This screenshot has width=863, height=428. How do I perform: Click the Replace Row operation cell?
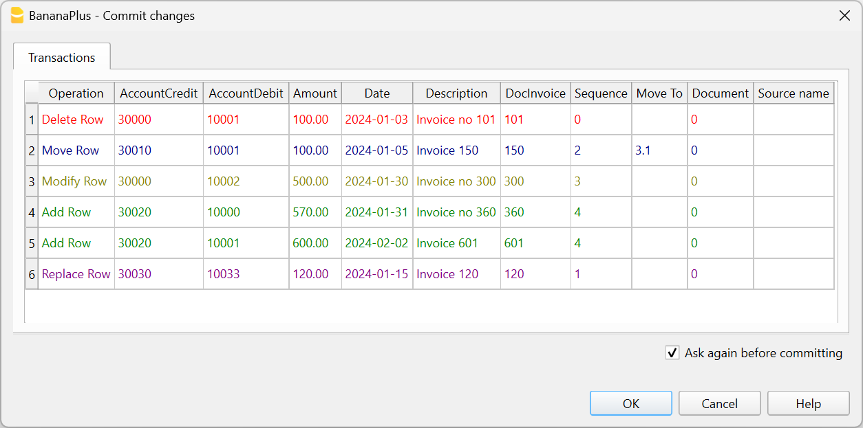[76, 274]
